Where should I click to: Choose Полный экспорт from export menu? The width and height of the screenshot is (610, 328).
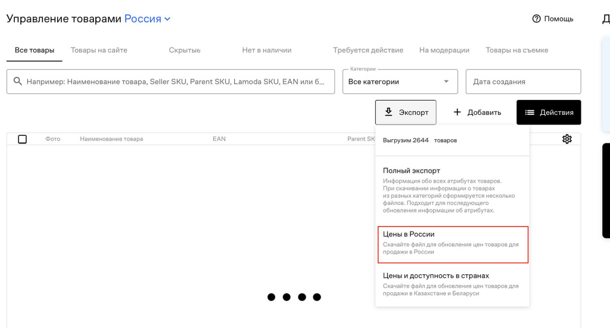coord(452,190)
